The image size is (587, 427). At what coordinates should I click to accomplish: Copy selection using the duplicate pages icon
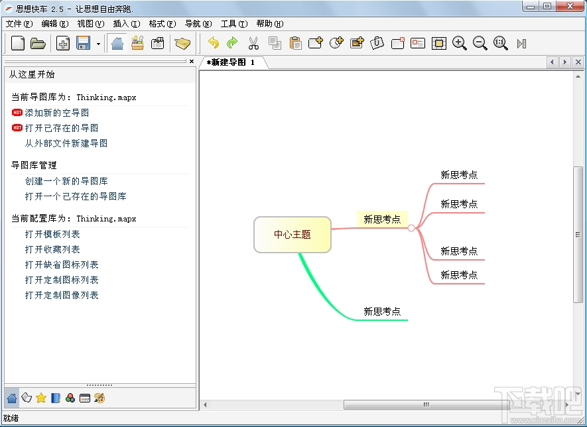pyautogui.click(x=275, y=43)
